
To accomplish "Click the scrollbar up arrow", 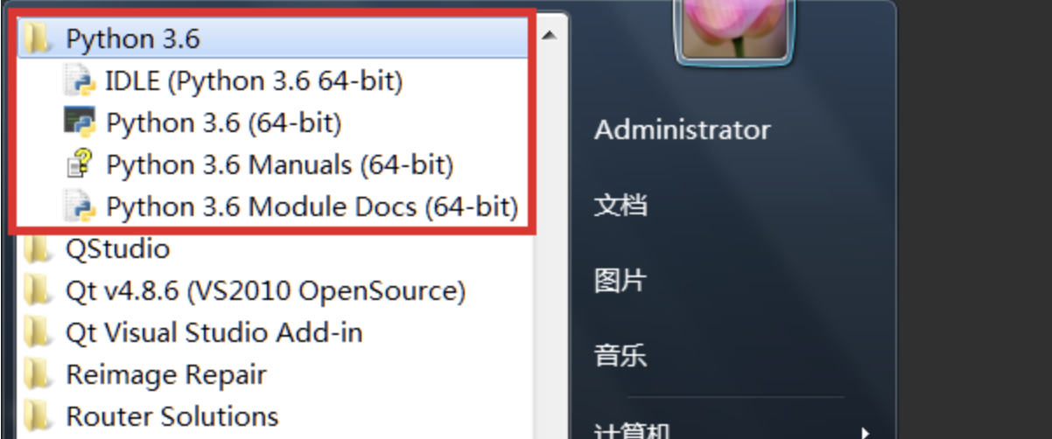I will [x=550, y=35].
